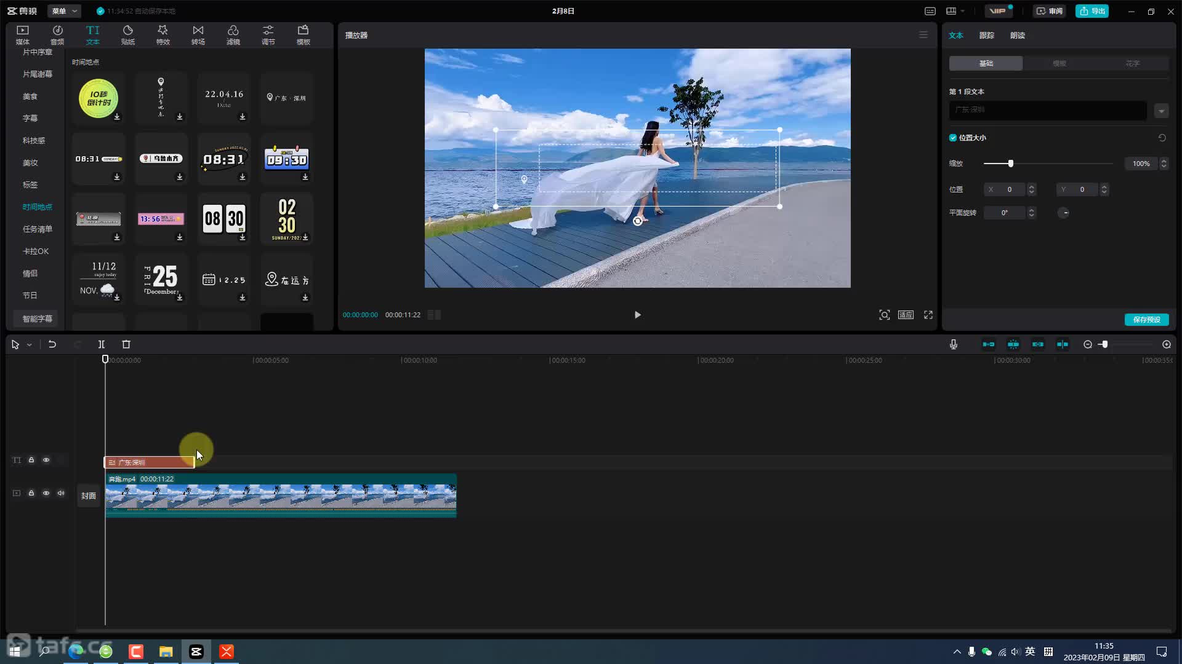Click the keyboard shortcuts icon in title bar
This screenshot has height=664, width=1182.
click(x=930, y=11)
